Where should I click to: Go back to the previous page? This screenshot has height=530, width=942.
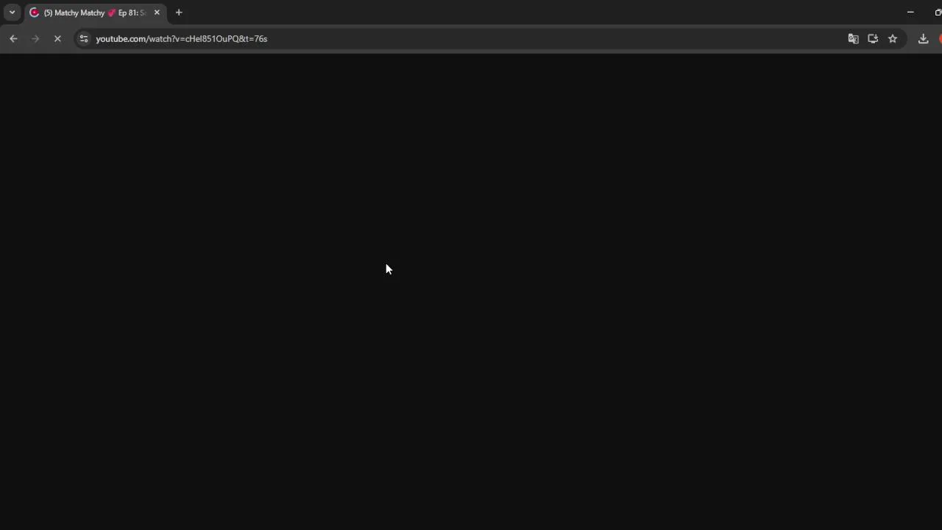coord(13,38)
